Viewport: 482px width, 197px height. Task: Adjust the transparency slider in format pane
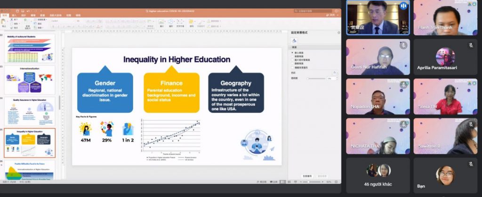316,78
